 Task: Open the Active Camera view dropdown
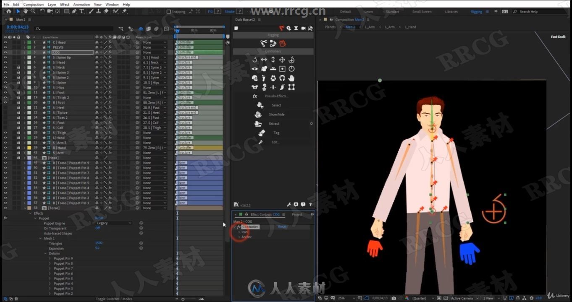[464, 298]
